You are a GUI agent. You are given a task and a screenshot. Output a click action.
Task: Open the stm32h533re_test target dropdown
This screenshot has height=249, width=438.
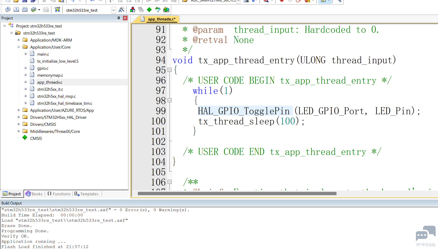113,10
